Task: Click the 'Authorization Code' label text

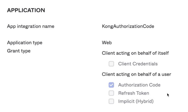Action: point(139,85)
